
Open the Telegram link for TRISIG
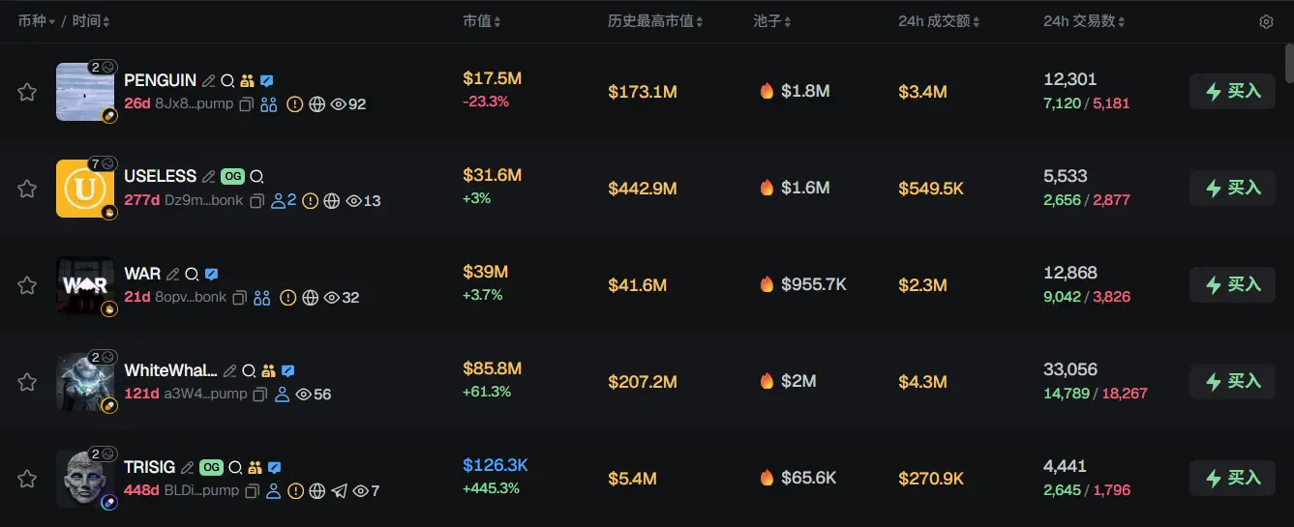click(x=339, y=491)
